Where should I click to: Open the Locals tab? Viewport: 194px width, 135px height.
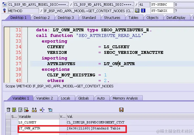click(x=65, y=98)
